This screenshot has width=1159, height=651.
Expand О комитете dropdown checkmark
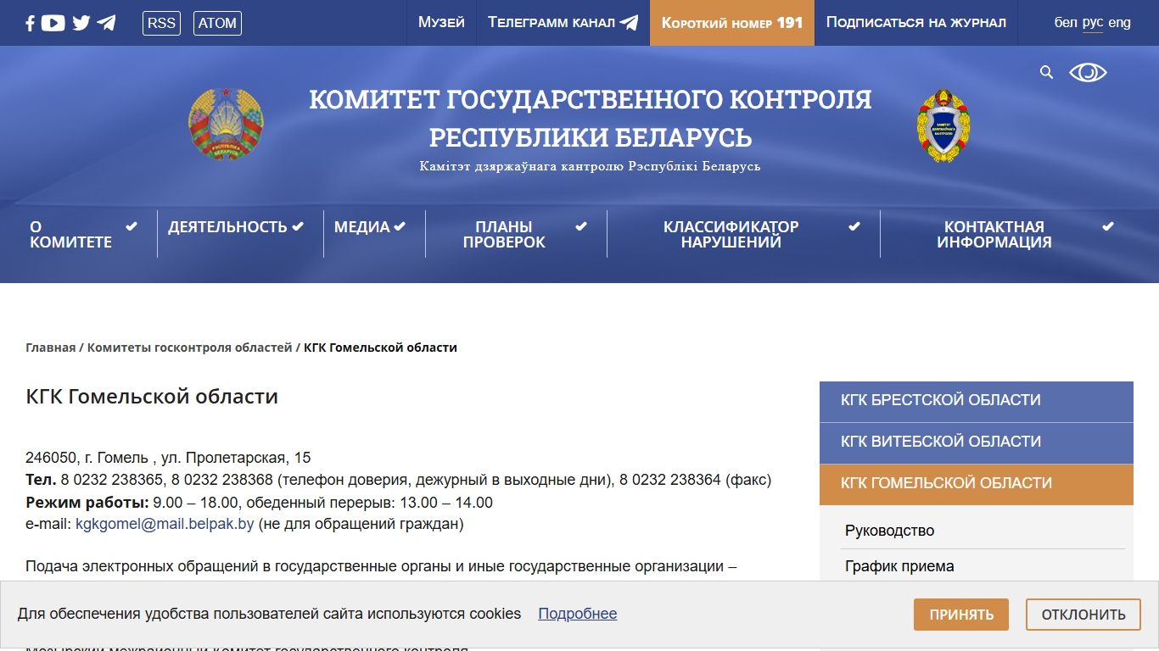pyautogui.click(x=132, y=226)
